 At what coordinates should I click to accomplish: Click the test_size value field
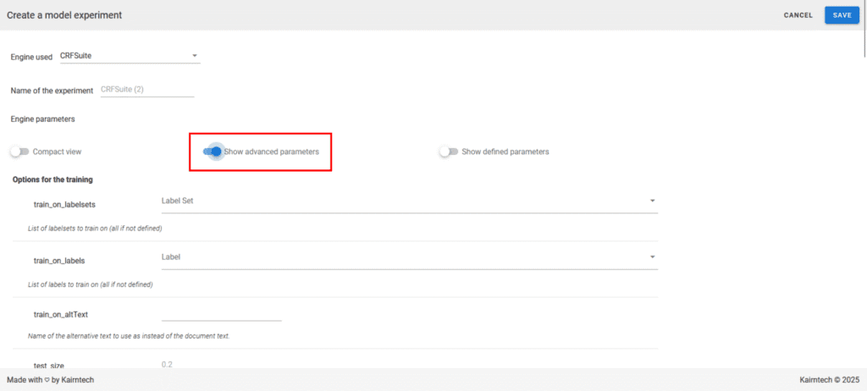(220, 365)
